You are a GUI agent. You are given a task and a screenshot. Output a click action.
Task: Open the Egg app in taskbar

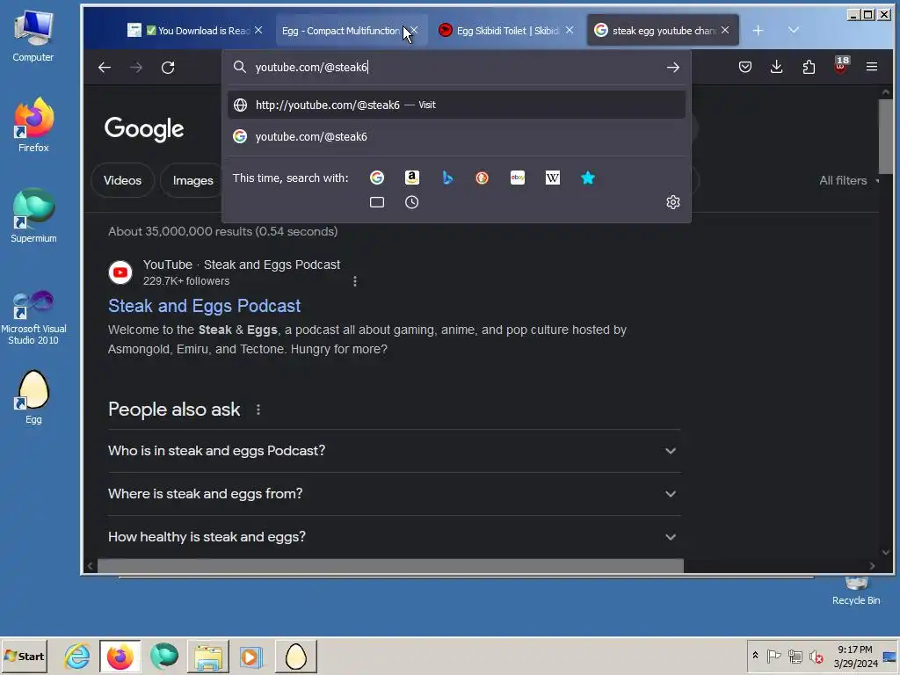pos(295,656)
